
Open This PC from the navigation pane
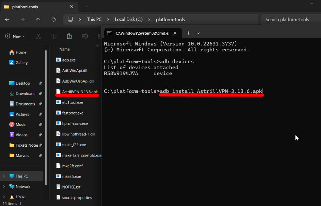point(22,176)
